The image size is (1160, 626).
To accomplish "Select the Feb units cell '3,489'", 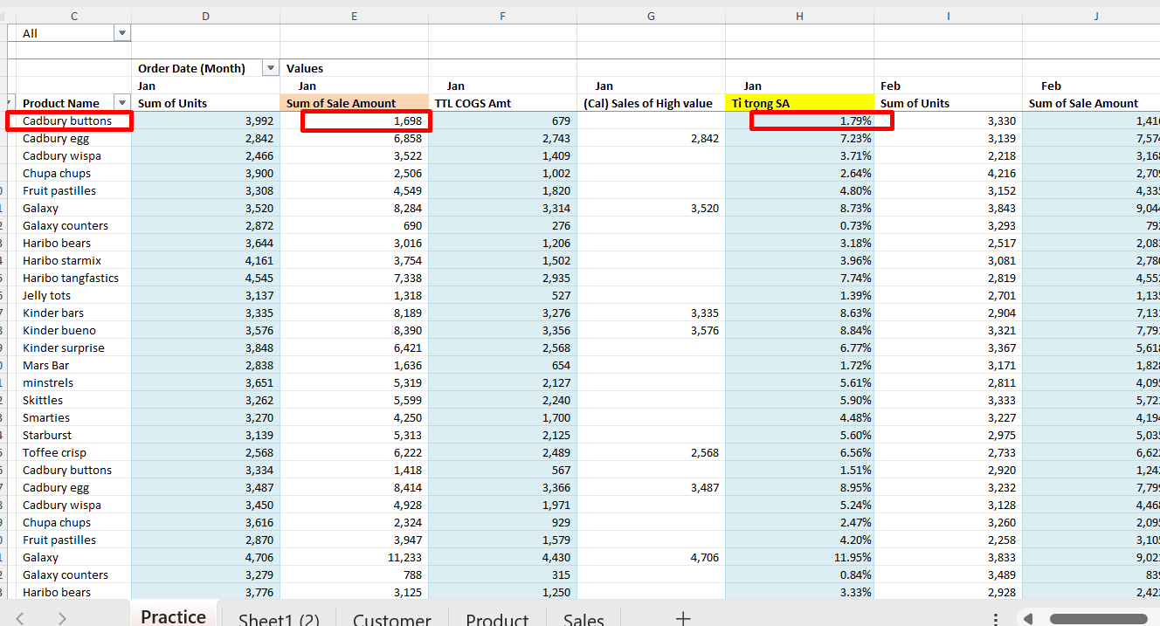I will click(948, 574).
